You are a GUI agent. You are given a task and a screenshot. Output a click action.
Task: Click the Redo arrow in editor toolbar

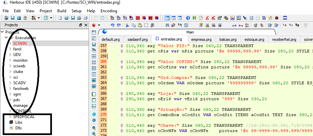(119, 25)
